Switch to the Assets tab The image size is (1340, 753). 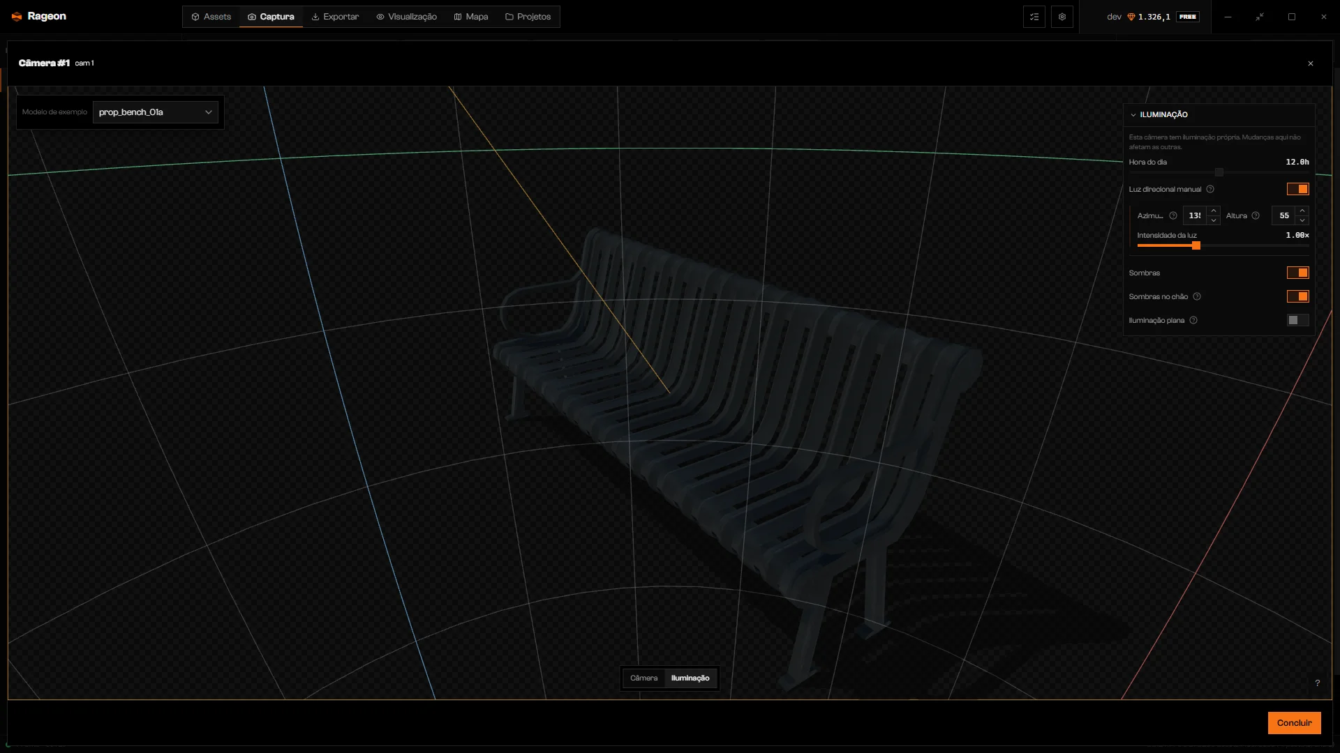211,17
